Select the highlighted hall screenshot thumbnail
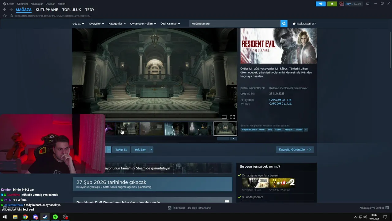Screen dimensions: 392x221 pos(225,129)
